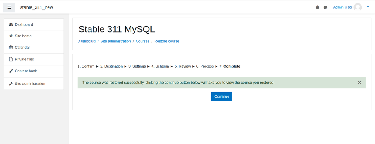Click the Site administration wrench icon
The image size is (375, 144).
click(11, 84)
